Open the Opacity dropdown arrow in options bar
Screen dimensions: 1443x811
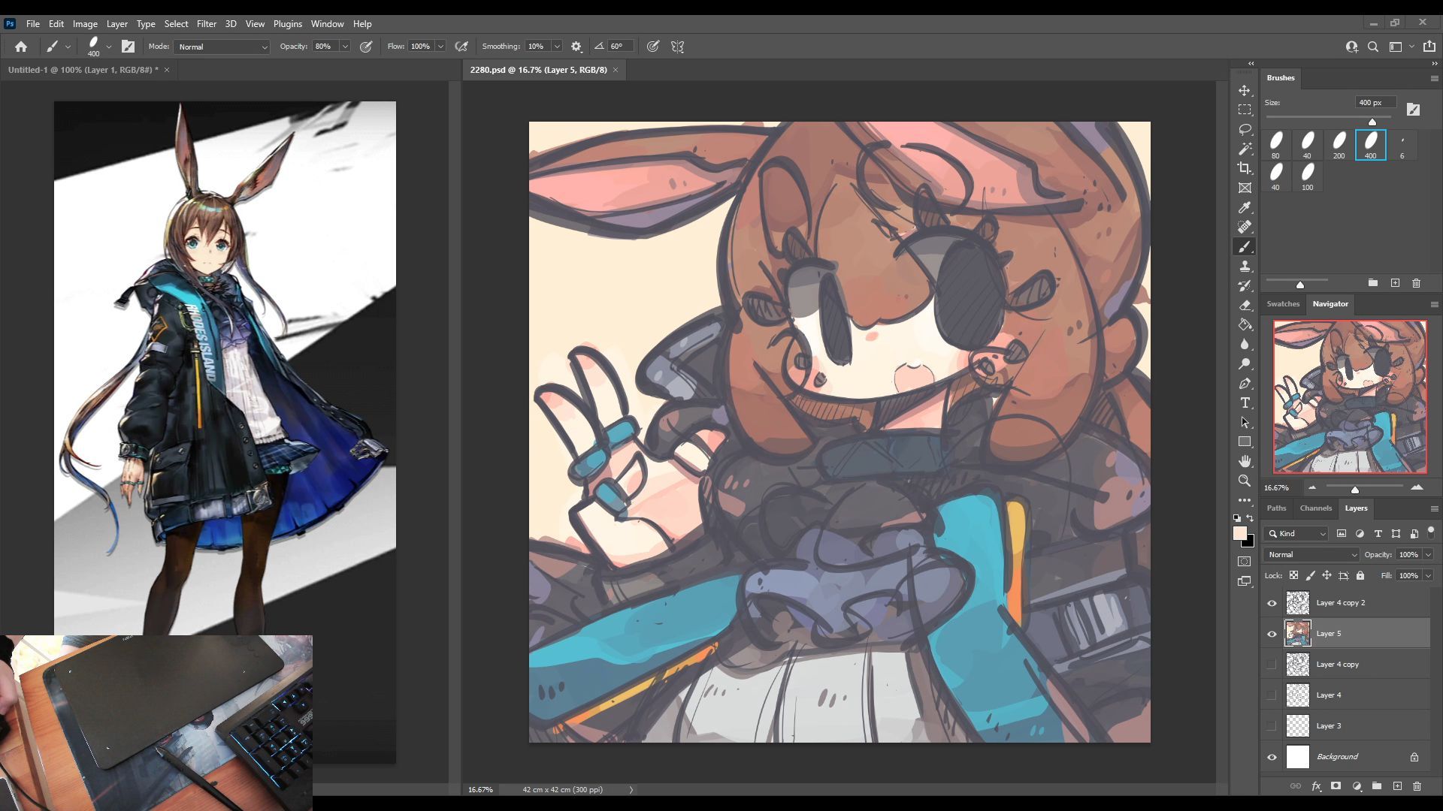coord(345,47)
